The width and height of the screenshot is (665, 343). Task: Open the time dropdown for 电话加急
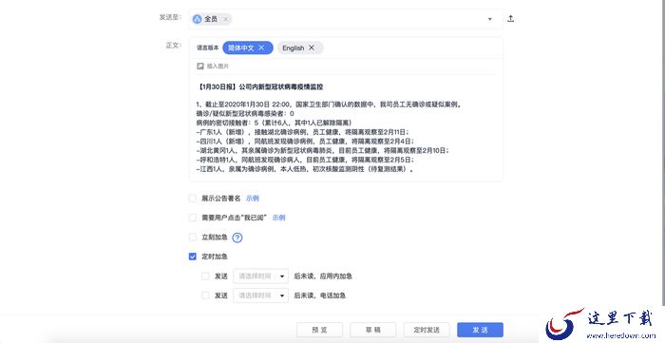coord(261,295)
